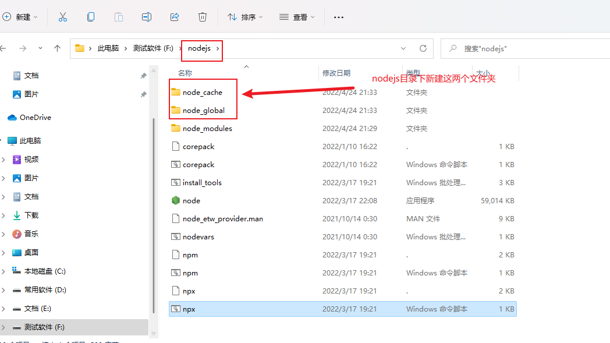Click navigation pane scrollbar up arrow
This screenshot has width=610, height=343.
(x=154, y=70)
